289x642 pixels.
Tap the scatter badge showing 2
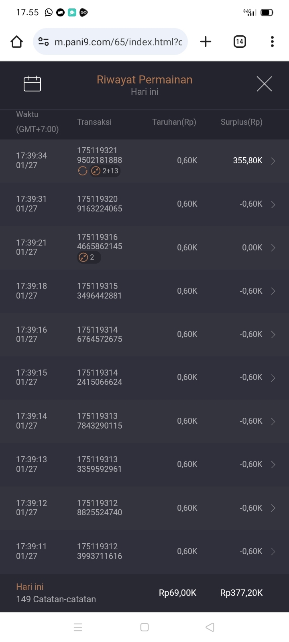[88, 258]
